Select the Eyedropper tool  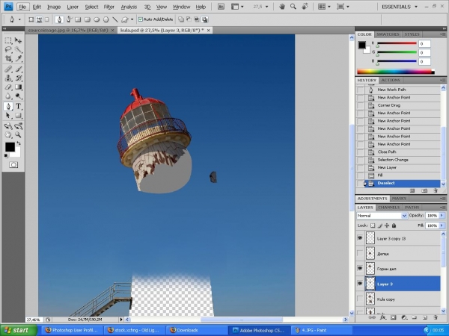coord(18,58)
